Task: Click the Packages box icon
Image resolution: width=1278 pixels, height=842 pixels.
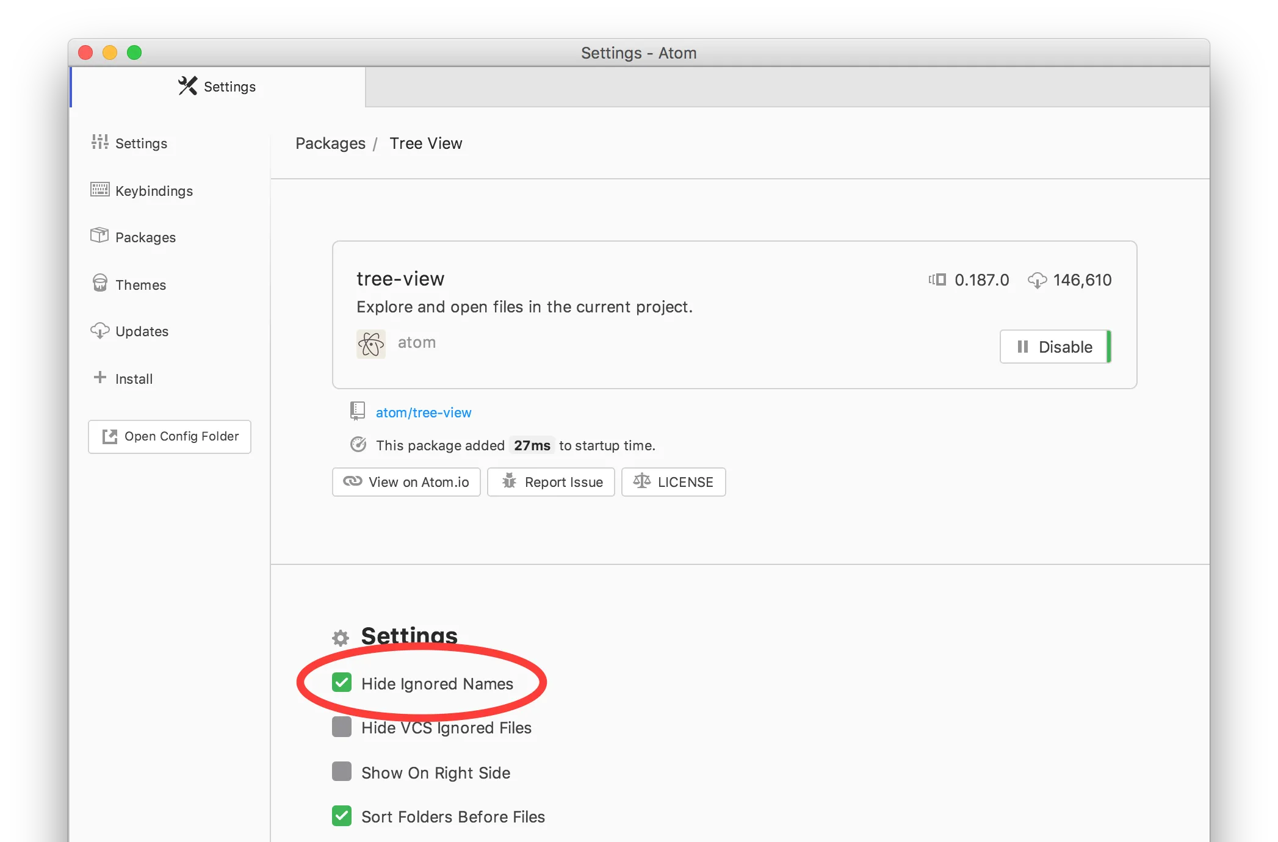Action: 99,236
